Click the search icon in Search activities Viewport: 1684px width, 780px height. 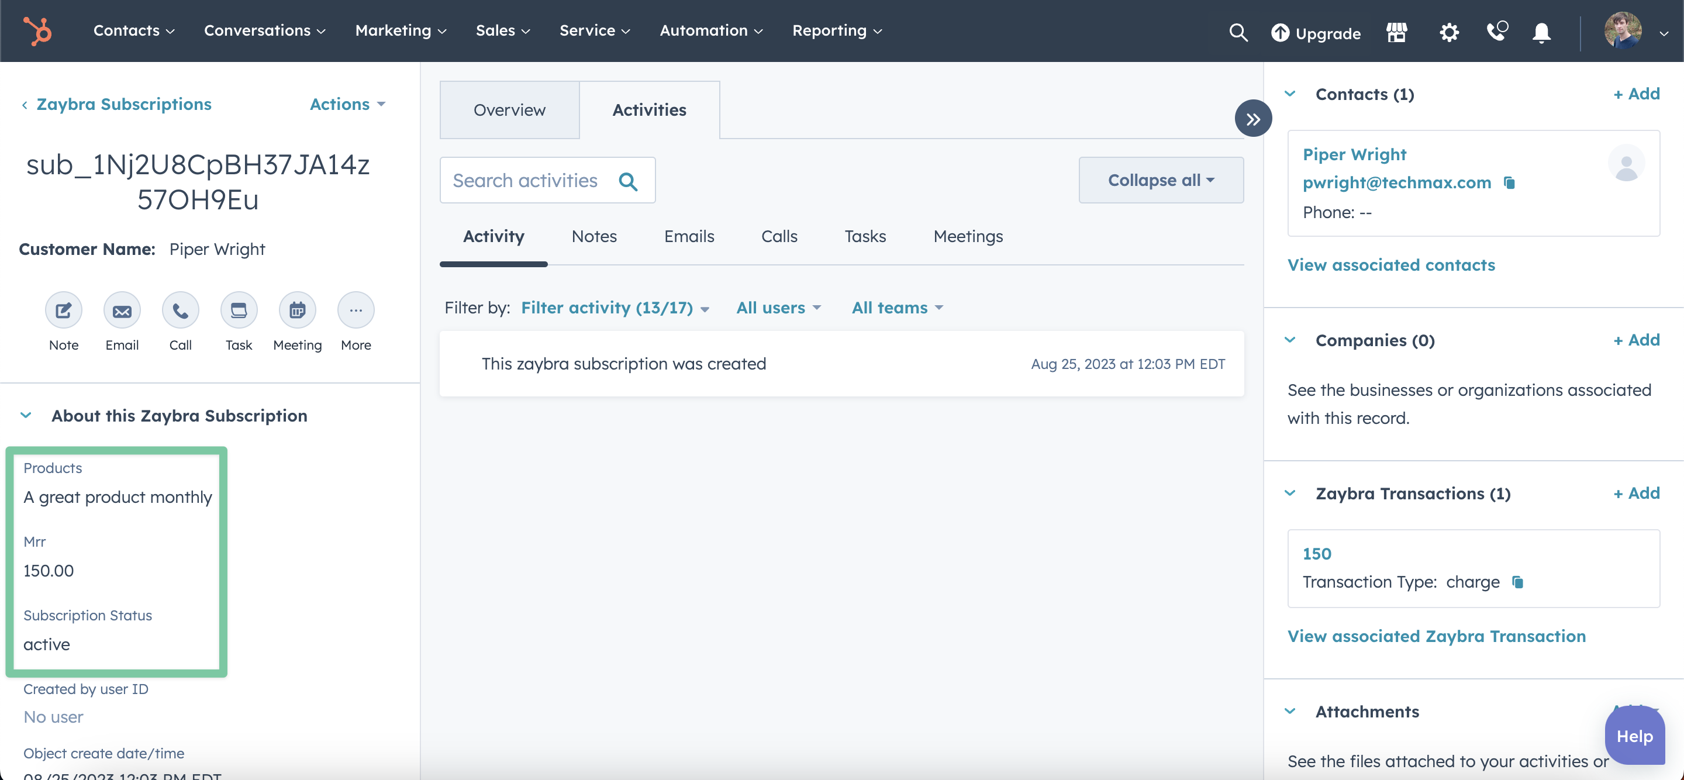click(x=627, y=181)
